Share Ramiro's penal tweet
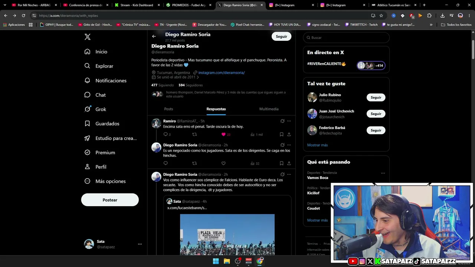475x267 pixels. pos(289,134)
